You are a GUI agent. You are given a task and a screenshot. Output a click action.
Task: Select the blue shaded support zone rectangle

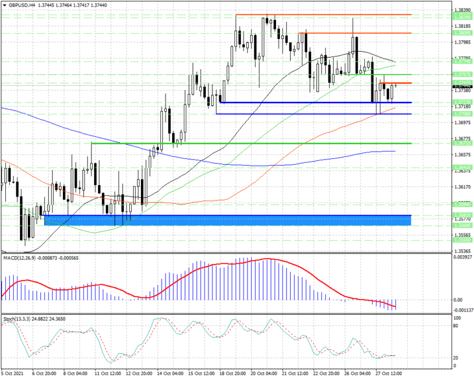(228, 221)
